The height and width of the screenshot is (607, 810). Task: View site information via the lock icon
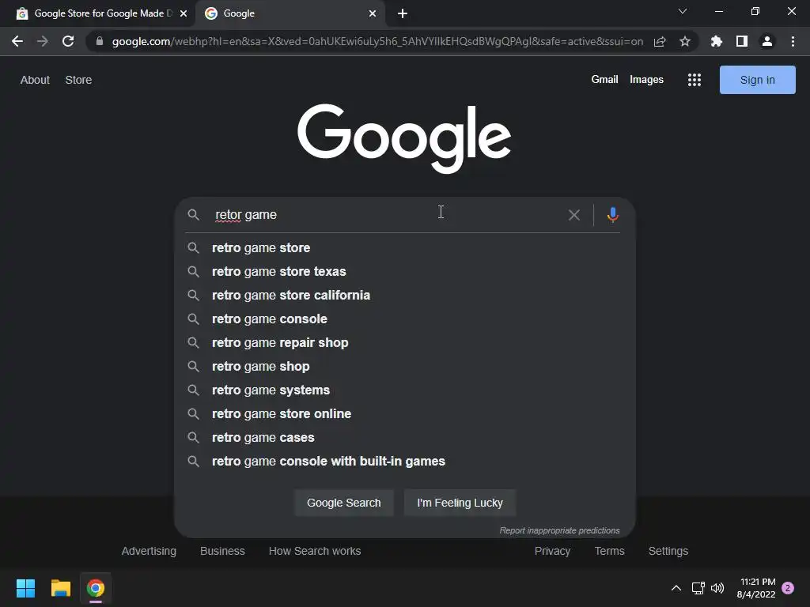tap(100, 41)
